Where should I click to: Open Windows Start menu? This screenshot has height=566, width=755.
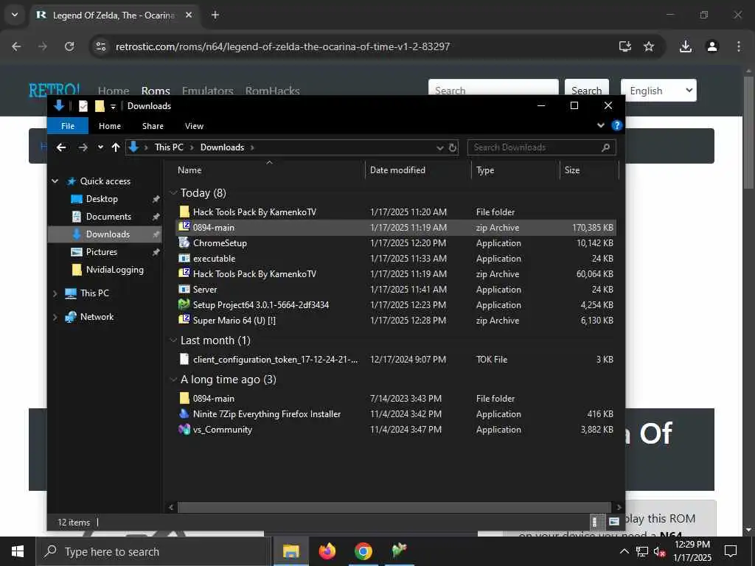[18, 551]
